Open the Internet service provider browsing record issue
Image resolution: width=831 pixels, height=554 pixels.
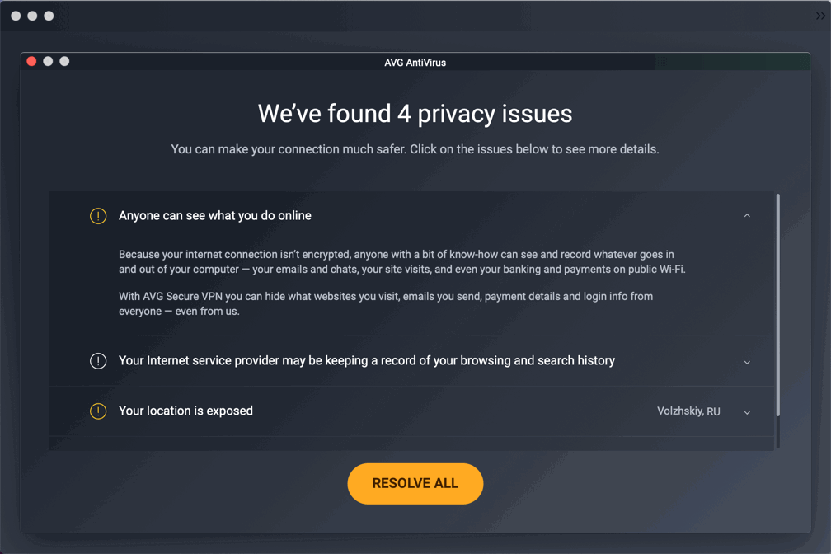[x=367, y=361]
